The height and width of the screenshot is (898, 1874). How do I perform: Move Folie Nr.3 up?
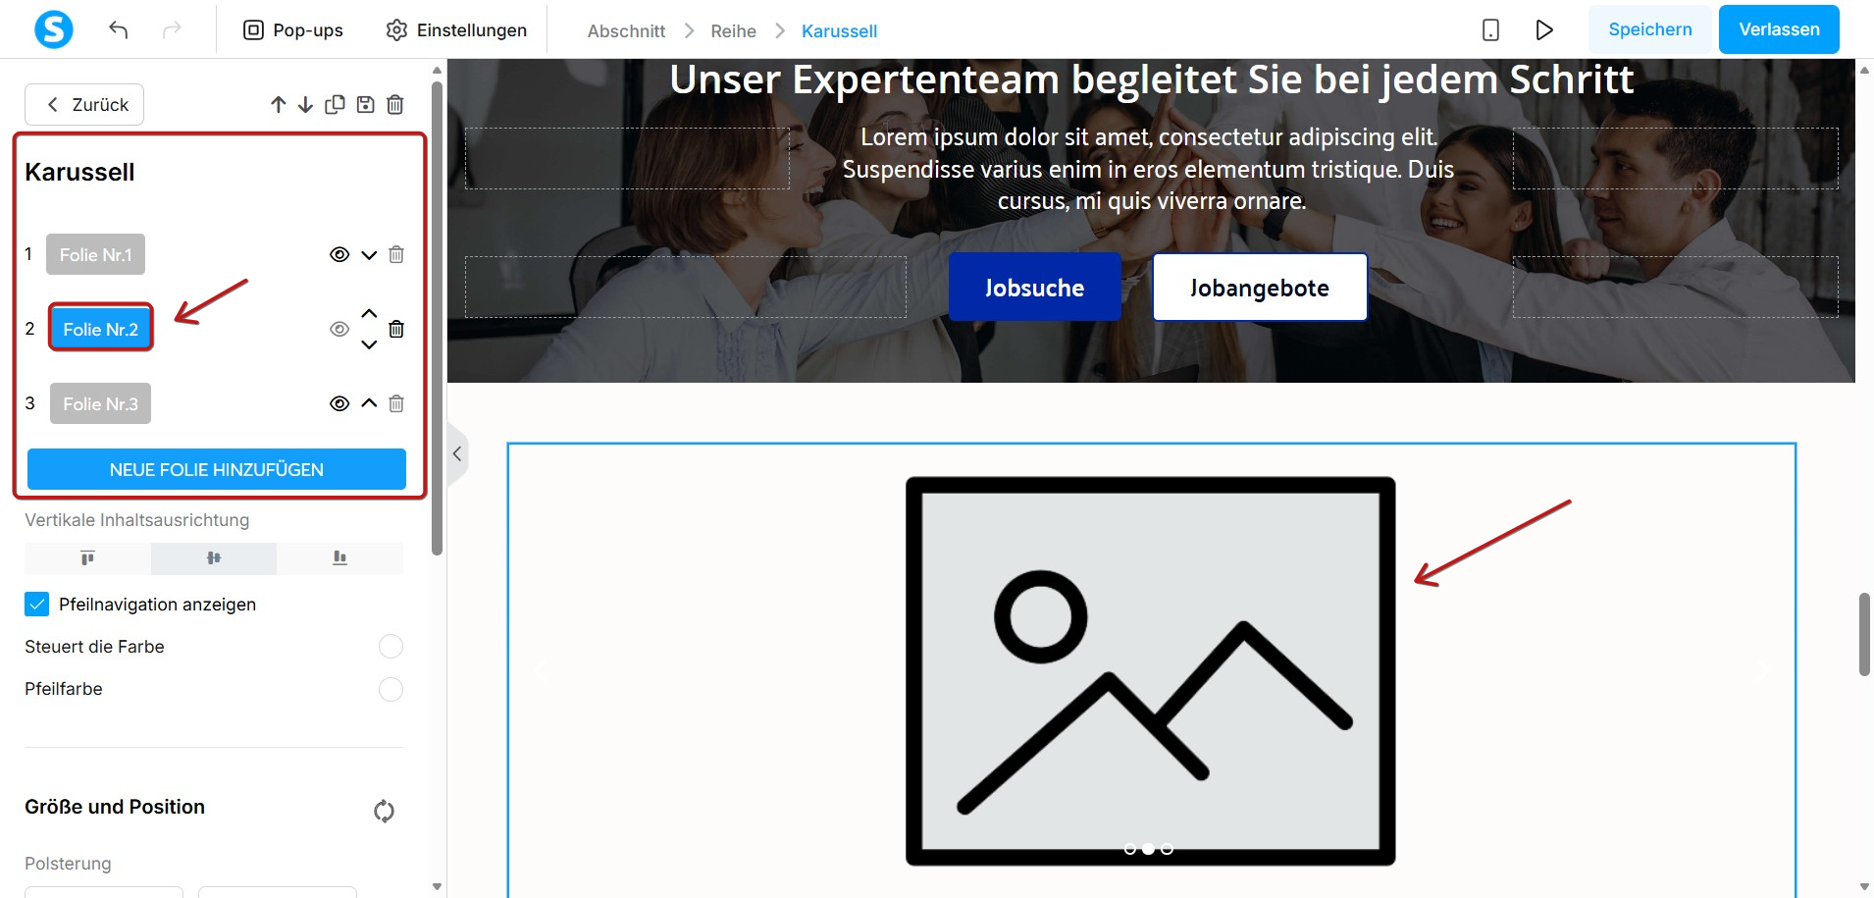click(369, 403)
